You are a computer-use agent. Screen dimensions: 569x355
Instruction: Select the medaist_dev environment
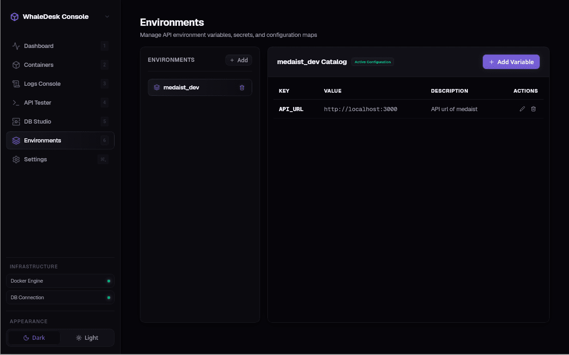coord(200,88)
